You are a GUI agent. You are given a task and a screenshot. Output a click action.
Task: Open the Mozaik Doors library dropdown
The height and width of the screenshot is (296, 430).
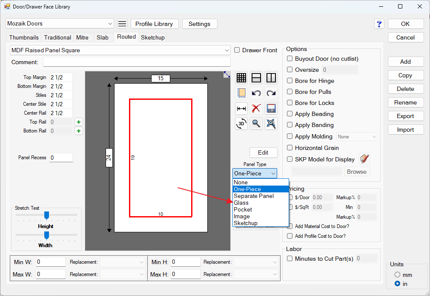point(110,24)
